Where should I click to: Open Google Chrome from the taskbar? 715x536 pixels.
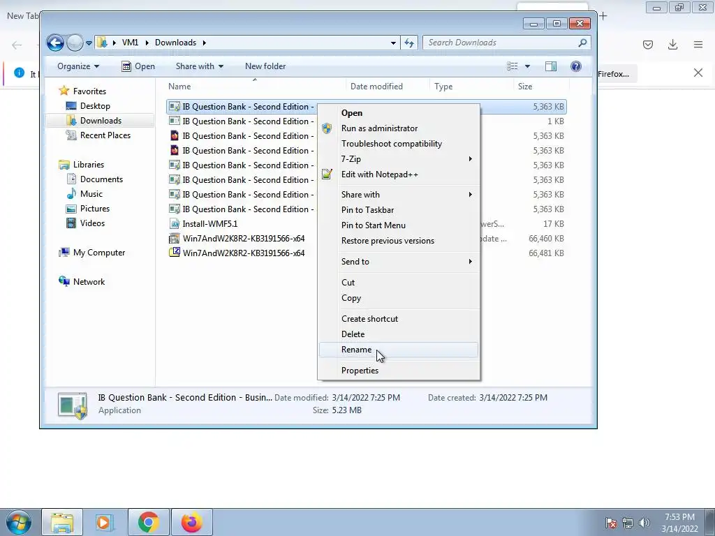148,522
